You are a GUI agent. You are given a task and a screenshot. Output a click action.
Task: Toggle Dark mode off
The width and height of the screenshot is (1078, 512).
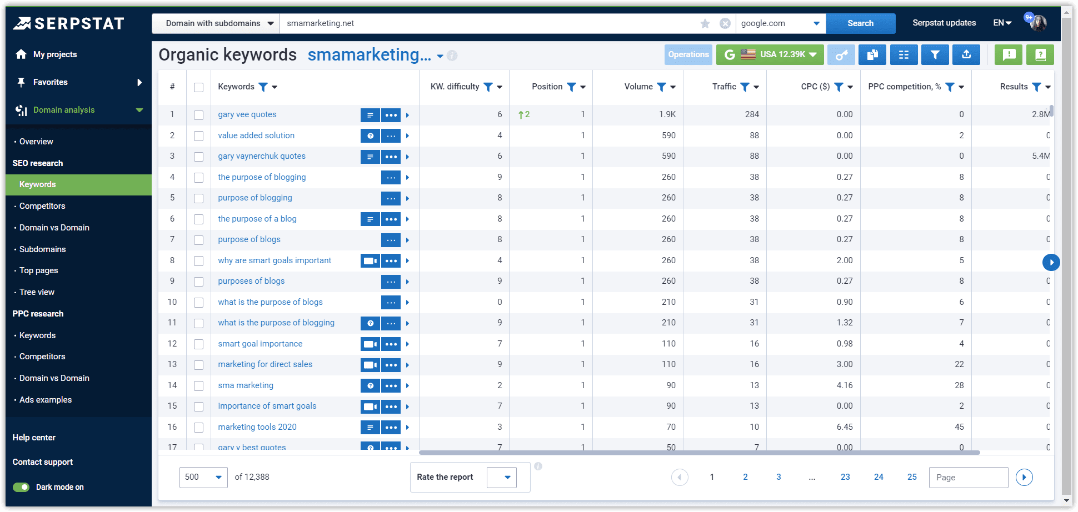tap(21, 486)
